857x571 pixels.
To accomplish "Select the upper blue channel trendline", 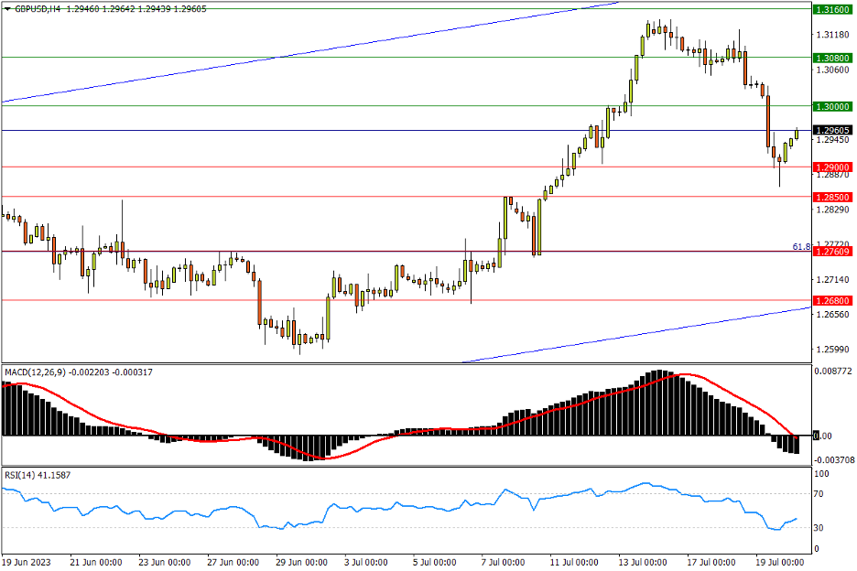I will [275, 59].
